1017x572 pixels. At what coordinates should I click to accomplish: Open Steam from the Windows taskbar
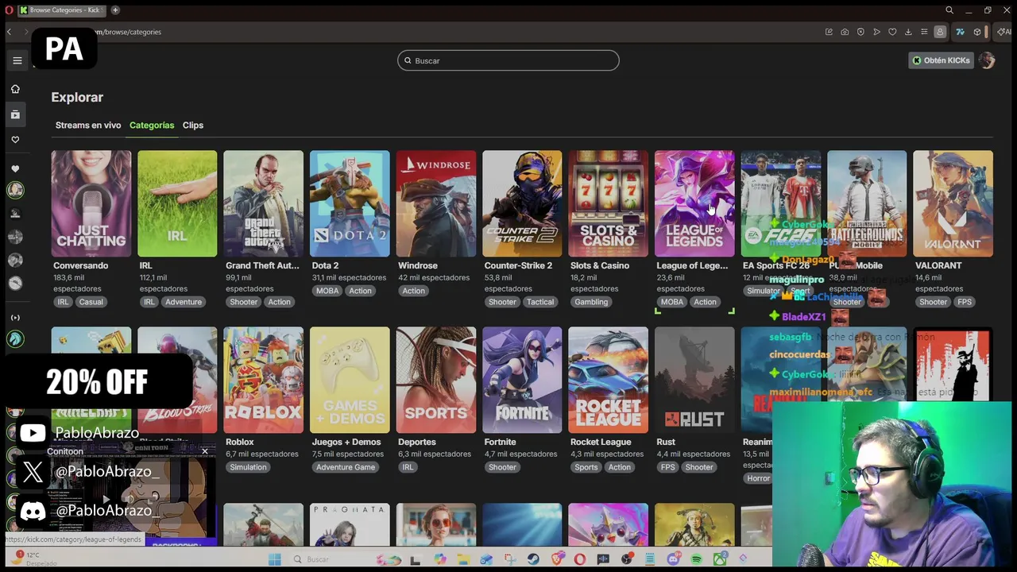[x=533, y=559]
